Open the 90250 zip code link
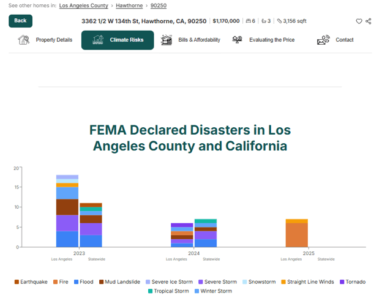382x301 pixels. click(159, 6)
